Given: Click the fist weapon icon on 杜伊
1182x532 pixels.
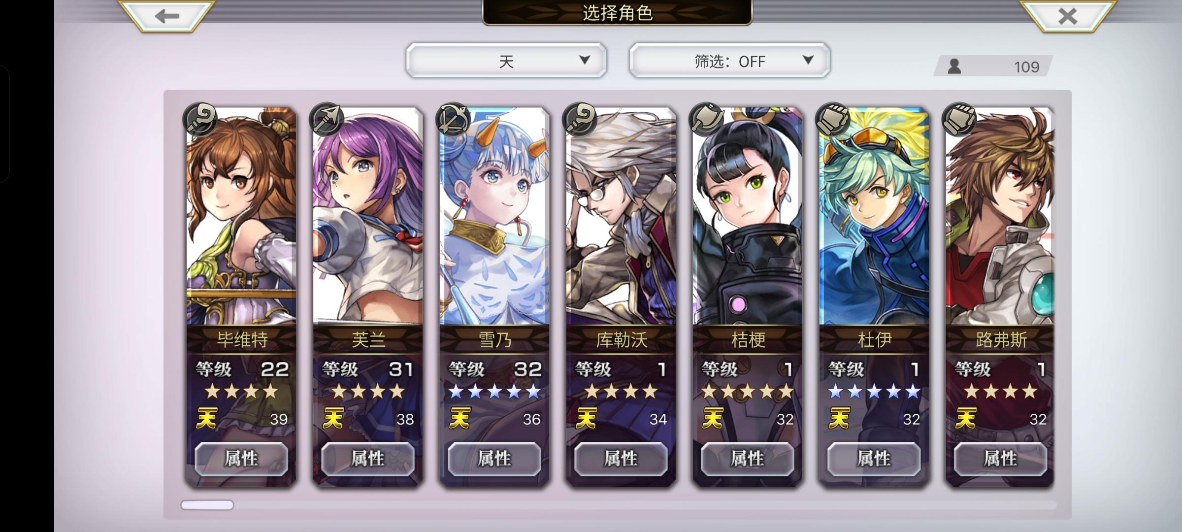Looking at the screenshot, I should [x=832, y=119].
